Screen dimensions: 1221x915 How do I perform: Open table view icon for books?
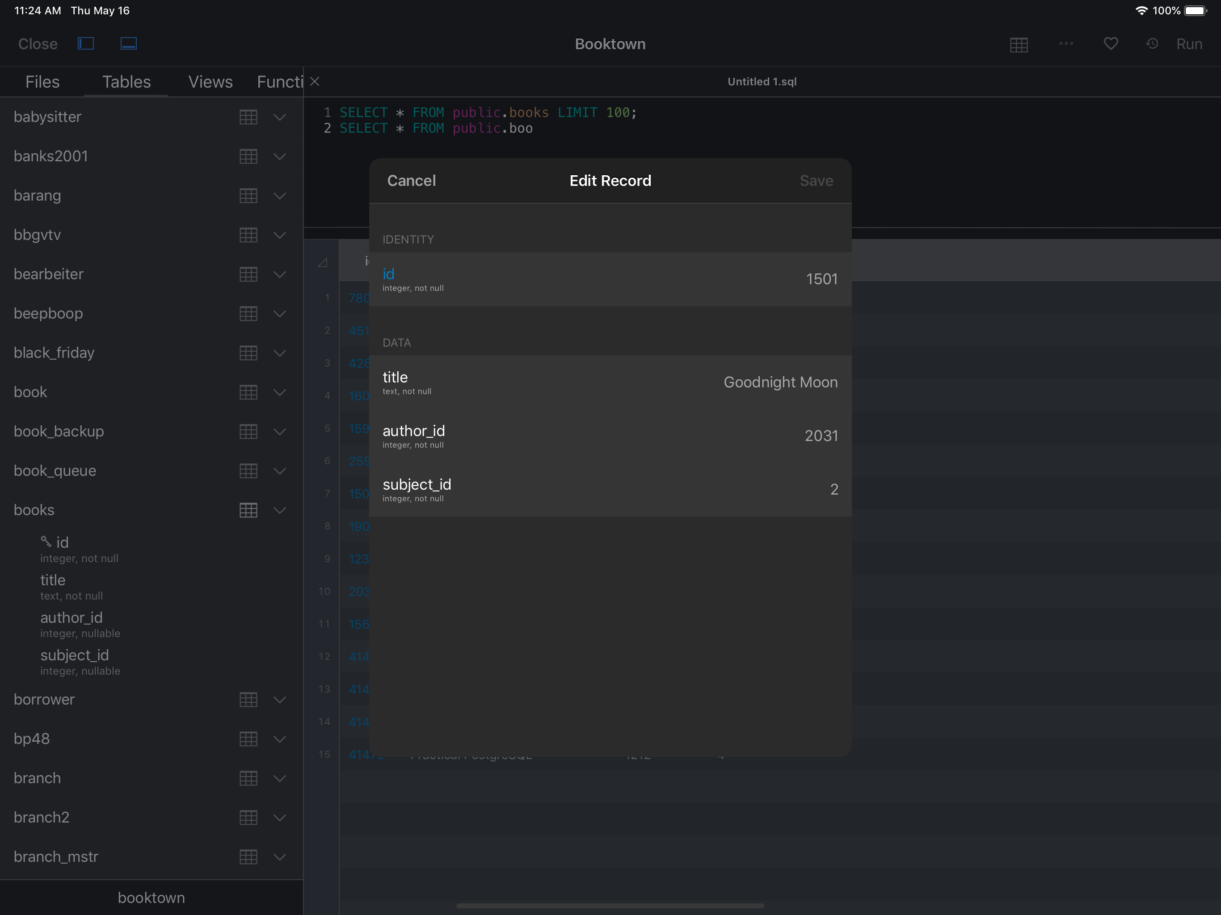(x=248, y=510)
